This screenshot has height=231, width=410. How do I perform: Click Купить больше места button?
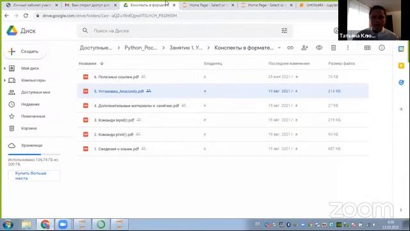[34, 176]
